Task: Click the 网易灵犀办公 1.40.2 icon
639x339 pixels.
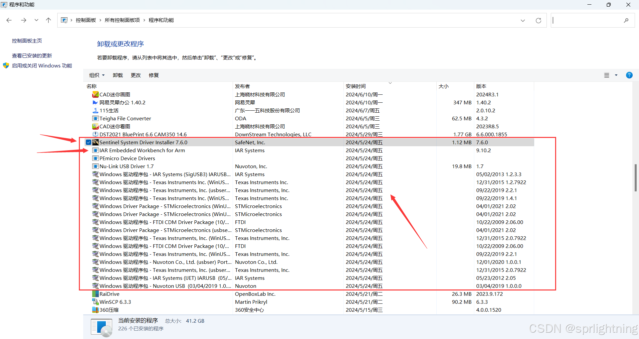Action: coord(95,102)
